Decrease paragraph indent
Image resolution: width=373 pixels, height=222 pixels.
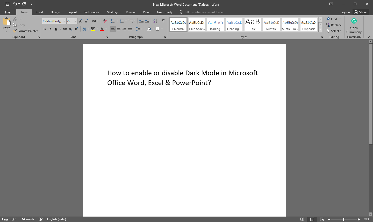141,21
